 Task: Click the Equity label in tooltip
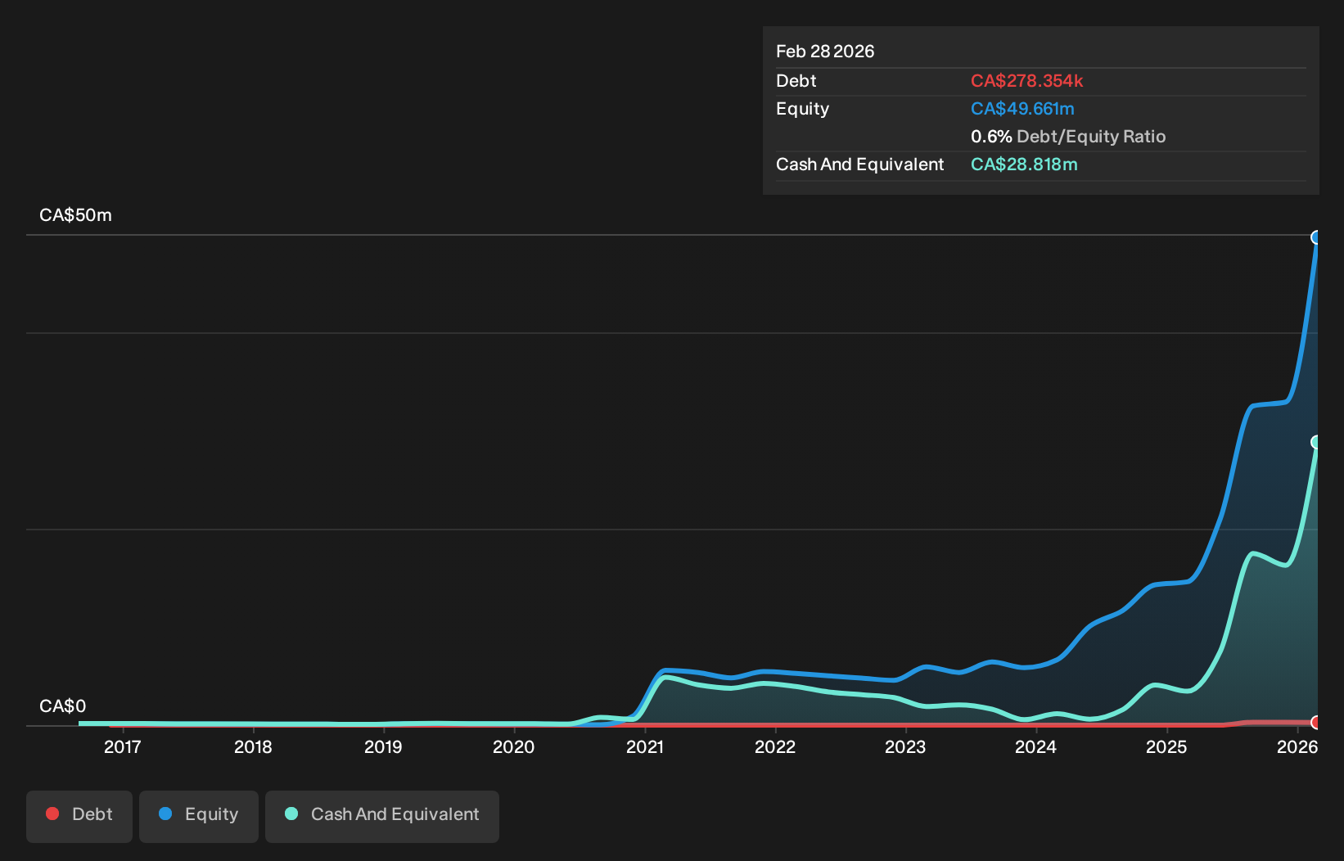coord(802,109)
